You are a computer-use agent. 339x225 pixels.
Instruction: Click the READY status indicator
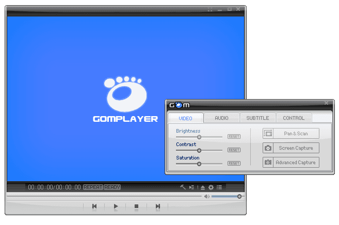click(112, 187)
